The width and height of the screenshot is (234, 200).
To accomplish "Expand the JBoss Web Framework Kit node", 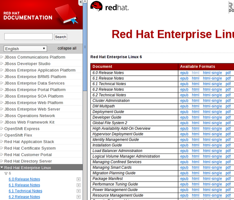I will (x=2, y=122).
